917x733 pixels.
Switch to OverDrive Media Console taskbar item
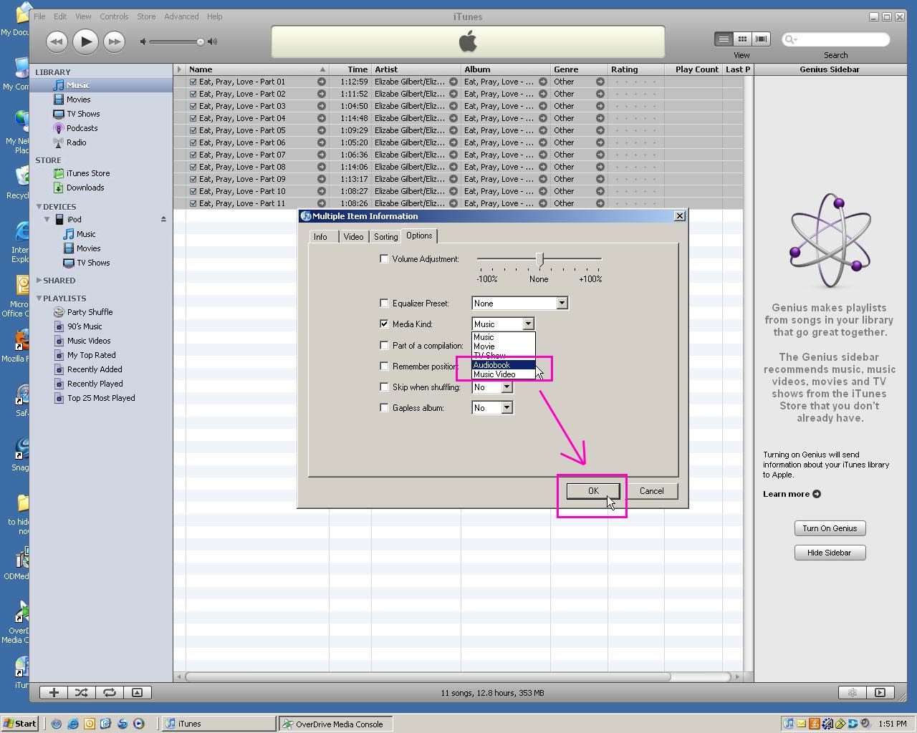click(335, 724)
